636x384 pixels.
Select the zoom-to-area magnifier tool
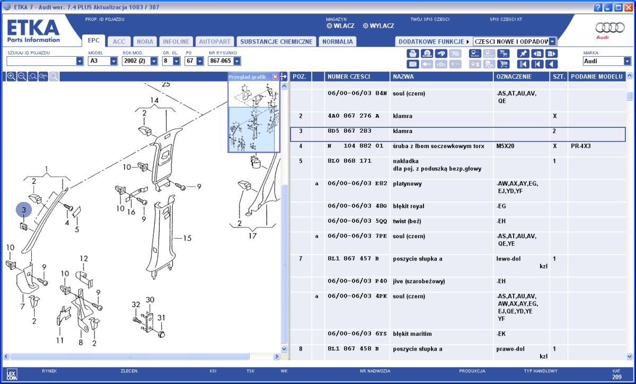[x=33, y=77]
